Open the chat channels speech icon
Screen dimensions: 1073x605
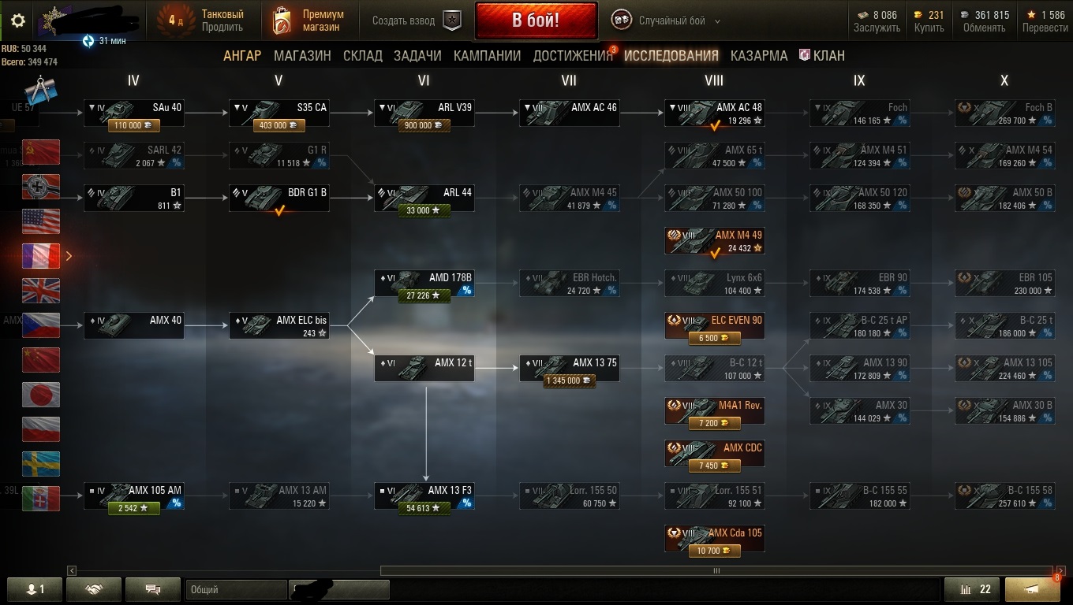click(153, 589)
